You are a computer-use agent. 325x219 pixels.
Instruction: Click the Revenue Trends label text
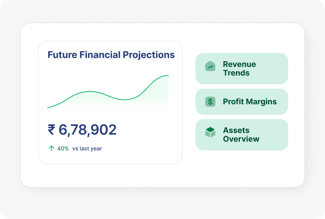click(x=239, y=69)
